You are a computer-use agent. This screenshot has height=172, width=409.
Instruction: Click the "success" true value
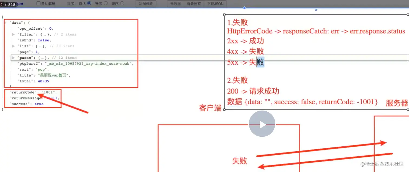point(39,104)
